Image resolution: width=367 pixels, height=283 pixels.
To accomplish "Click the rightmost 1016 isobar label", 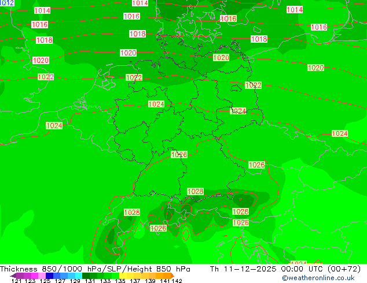I will pyautogui.click(x=319, y=27).
